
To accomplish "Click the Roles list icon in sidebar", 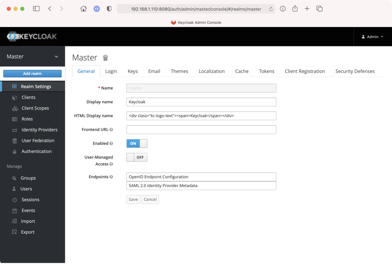I will point(14,119).
